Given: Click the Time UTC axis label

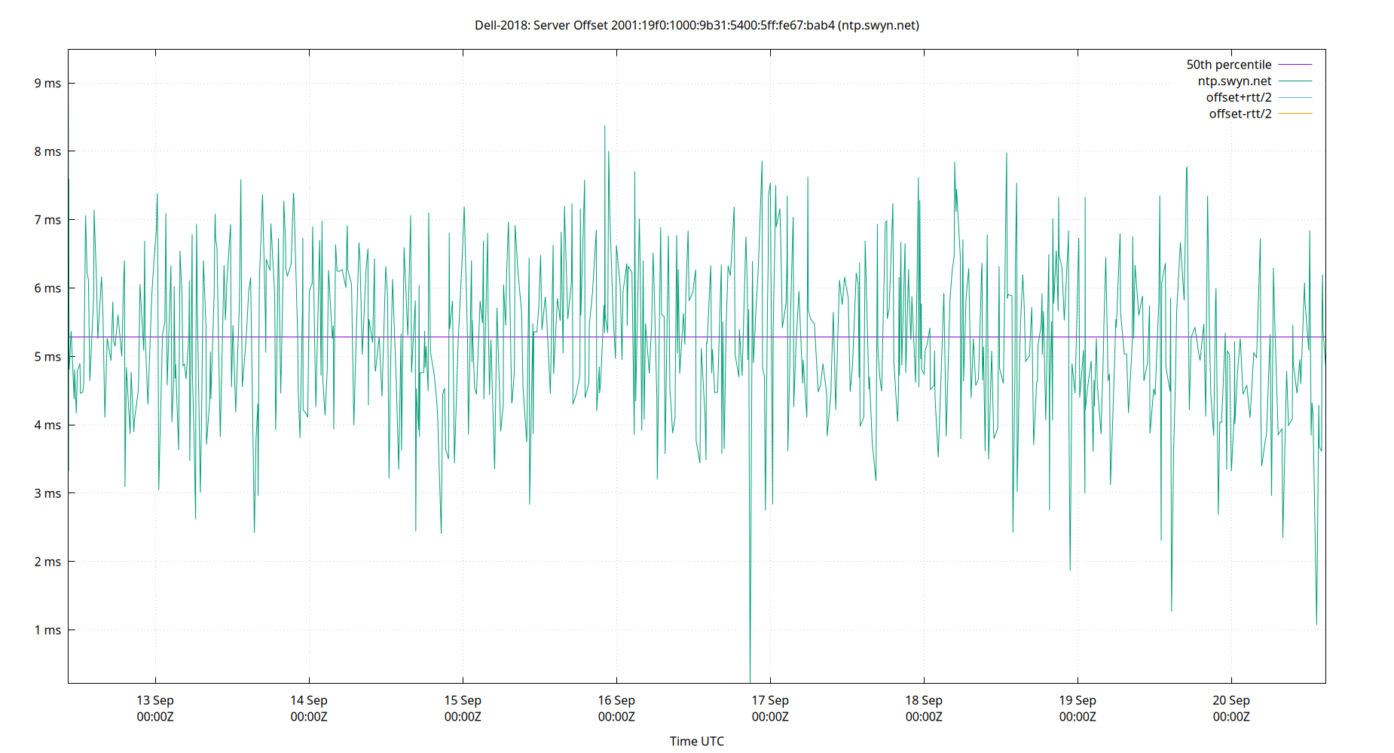Looking at the screenshot, I should pyautogui.click(x=696, y=741).
